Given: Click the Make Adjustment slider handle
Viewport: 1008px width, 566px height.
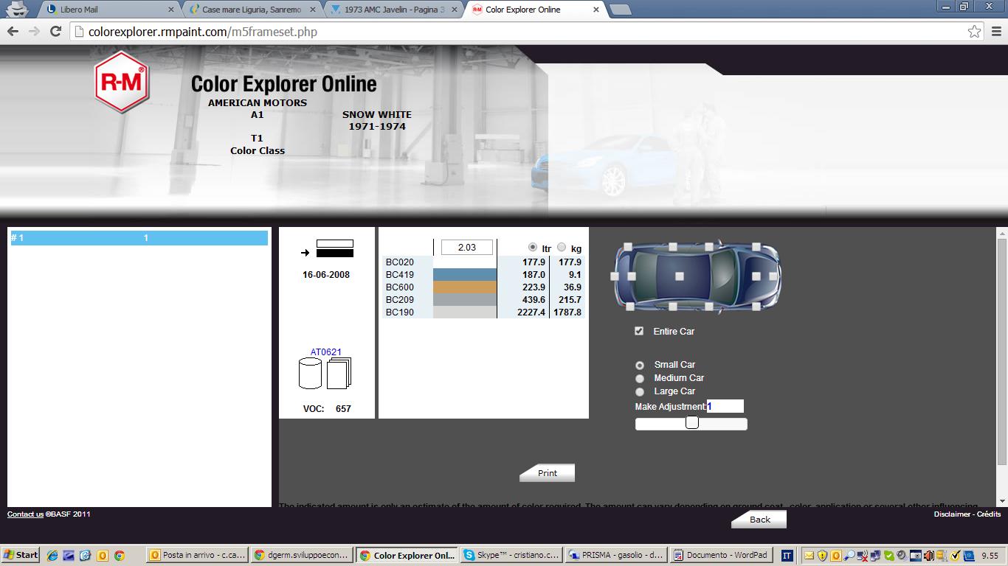Looking at the screenshot, I should tap(692, 422).
